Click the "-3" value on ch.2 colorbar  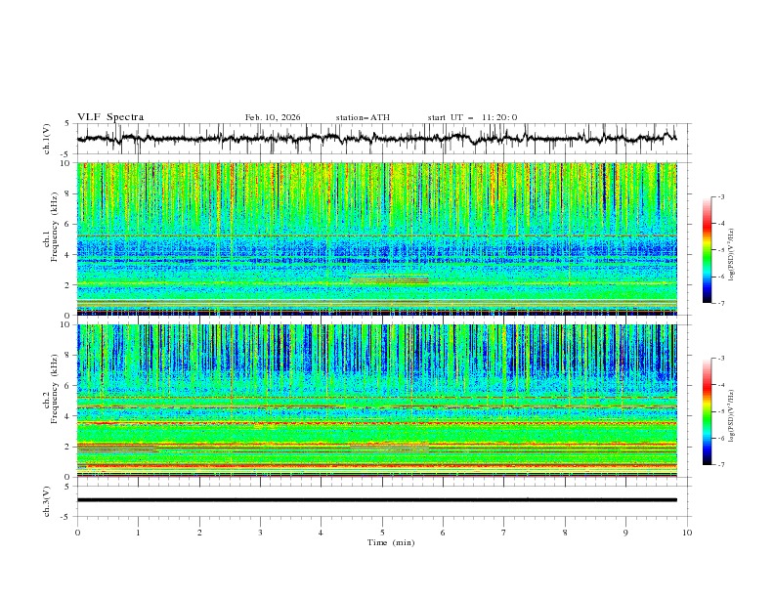pos(720,359)
